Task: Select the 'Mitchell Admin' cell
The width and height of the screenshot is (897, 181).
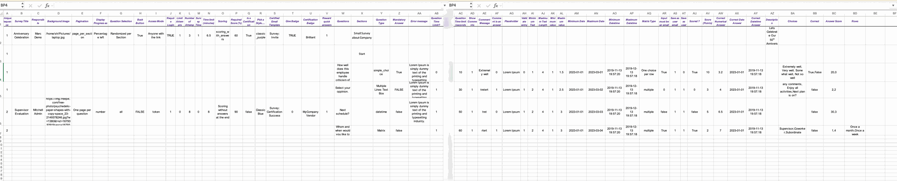Action: pos(38,112)
